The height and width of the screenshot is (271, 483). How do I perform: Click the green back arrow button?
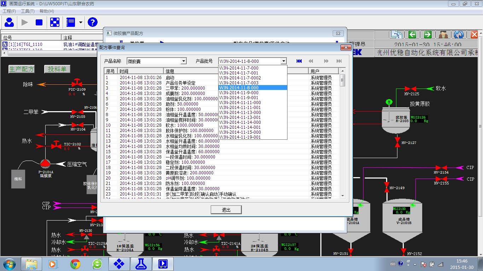pyautogui.click(x=412, y=35)
